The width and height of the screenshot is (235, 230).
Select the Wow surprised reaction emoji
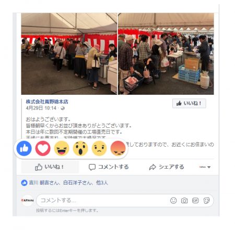coord(80,148)
